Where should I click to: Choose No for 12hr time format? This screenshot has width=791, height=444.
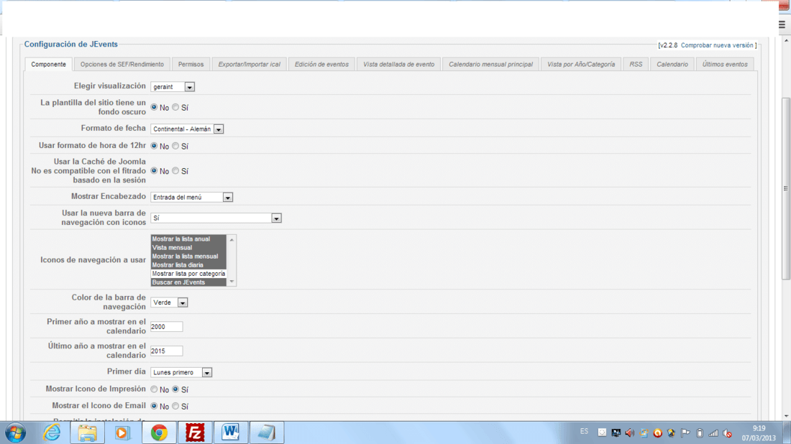(x=154, y=146)
